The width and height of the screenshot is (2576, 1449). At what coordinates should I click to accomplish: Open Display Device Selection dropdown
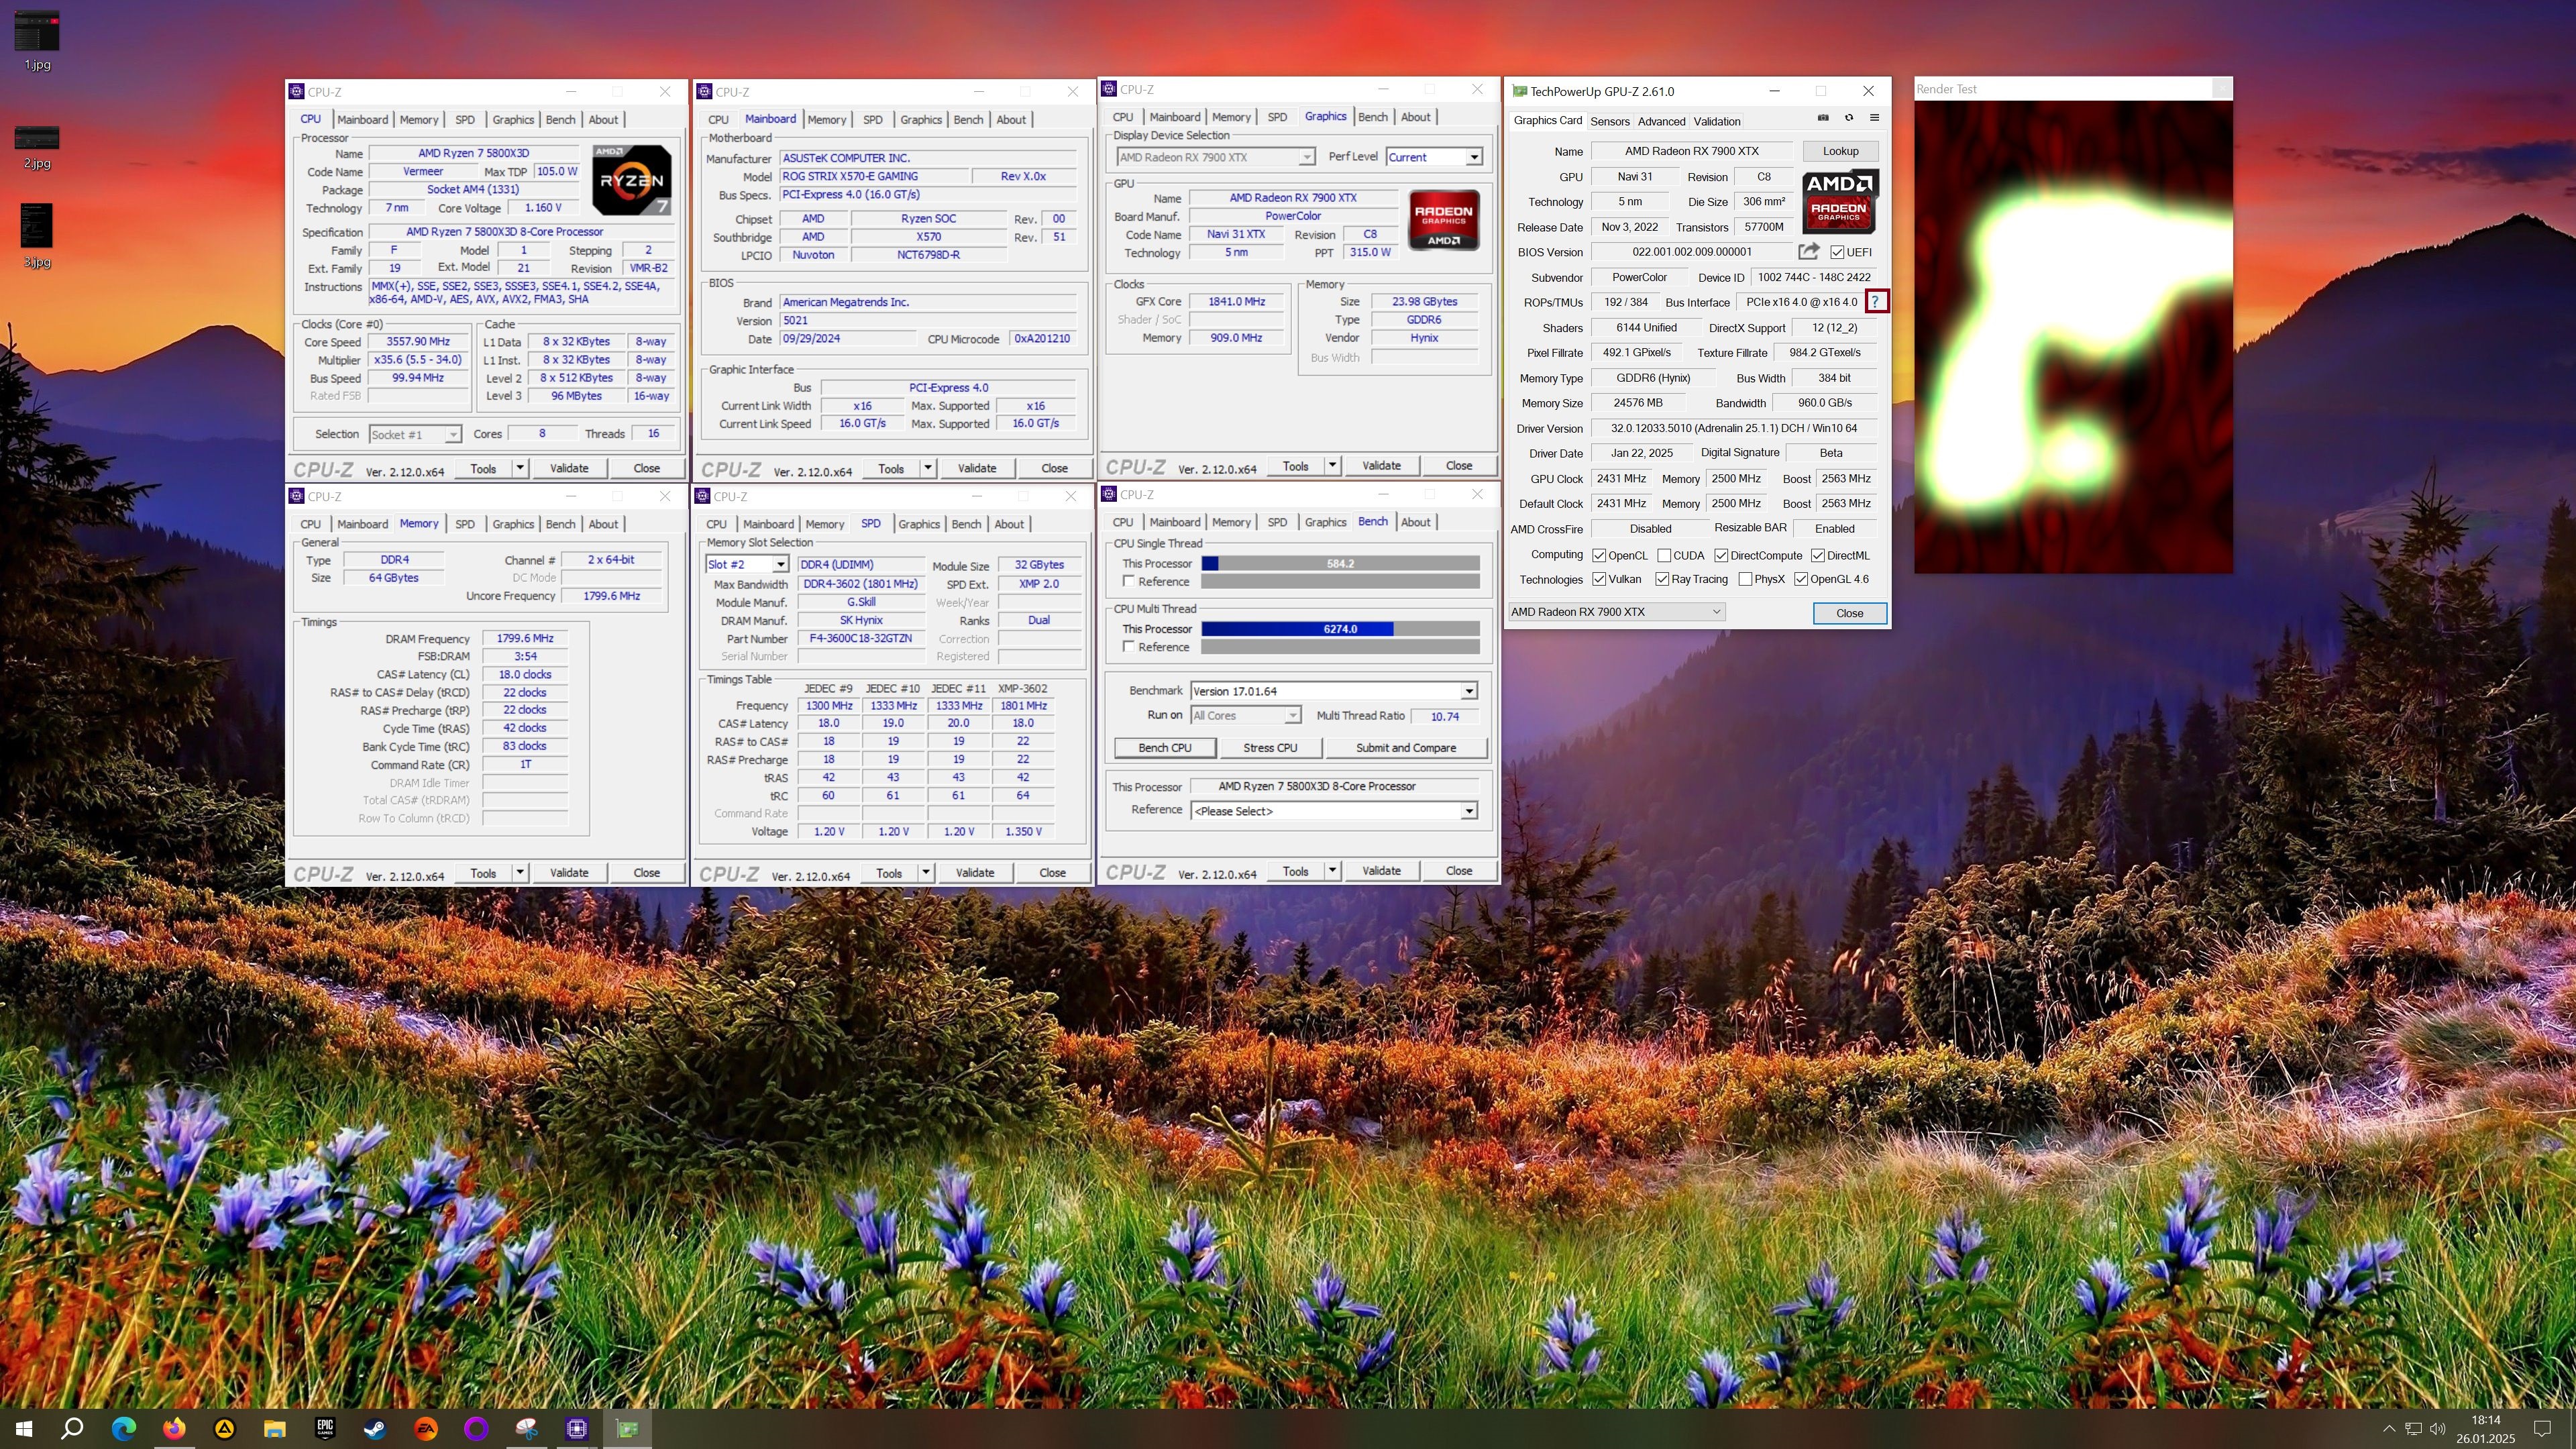point(1215,157)
